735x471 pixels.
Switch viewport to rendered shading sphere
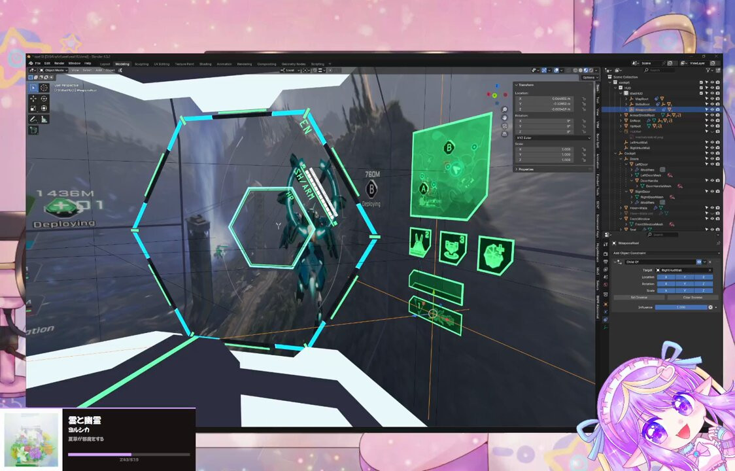(591, 71)
